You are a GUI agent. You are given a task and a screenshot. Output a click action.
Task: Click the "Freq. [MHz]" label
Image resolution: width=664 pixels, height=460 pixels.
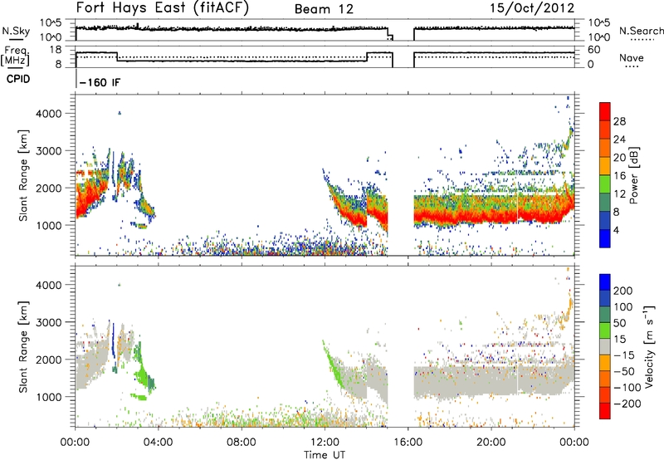pos(15,56)
